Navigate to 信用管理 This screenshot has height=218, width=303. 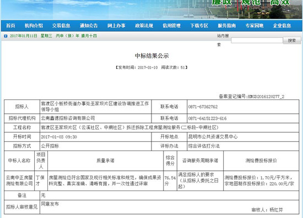pos(171,26)
